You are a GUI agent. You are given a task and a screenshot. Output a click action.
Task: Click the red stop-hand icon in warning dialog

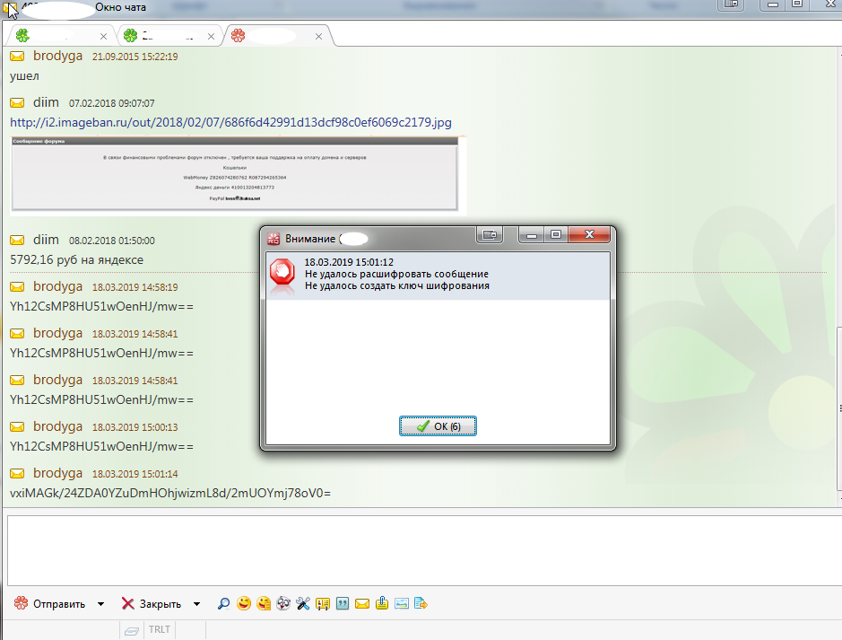tap(282, 273)
